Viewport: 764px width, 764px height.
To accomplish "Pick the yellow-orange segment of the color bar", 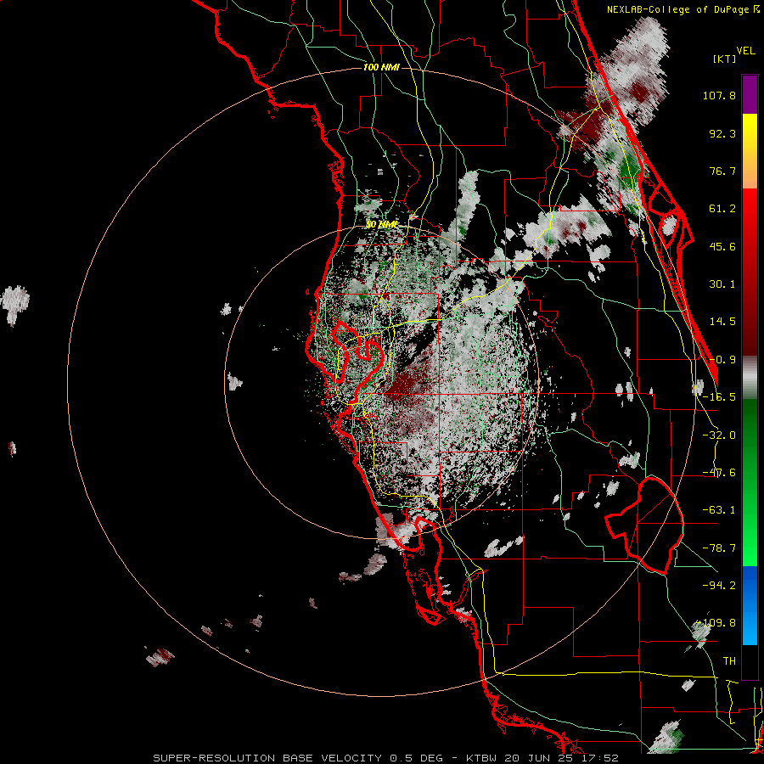I will [750, 151].
